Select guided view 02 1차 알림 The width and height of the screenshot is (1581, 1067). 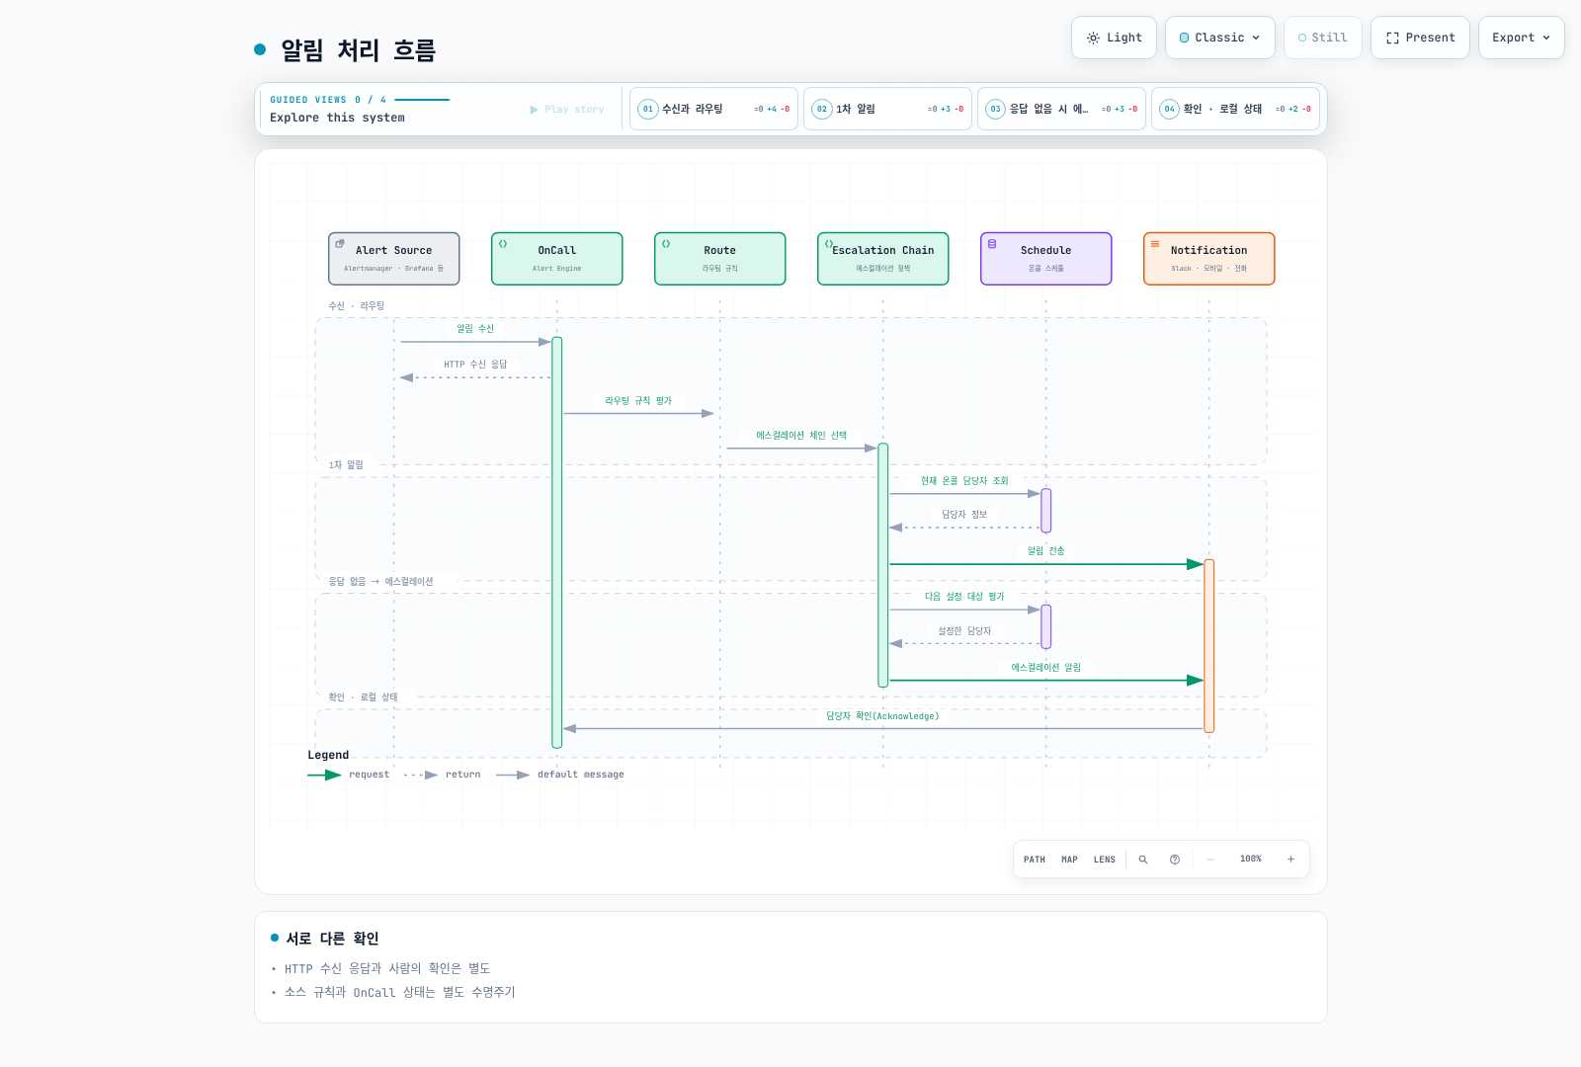pyautogui.click(x=887, y=109)
